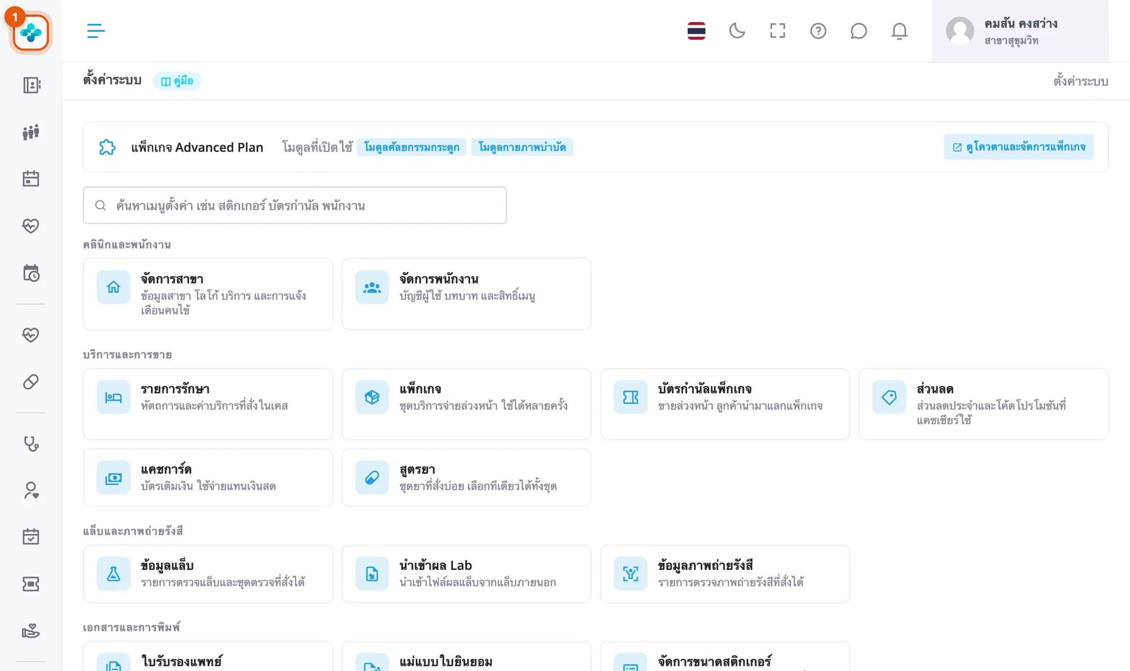The width and height of the screenshot is (1130, 671).
Task: Open user profile คมสัน คงสว่าง
Action: 1020,31
